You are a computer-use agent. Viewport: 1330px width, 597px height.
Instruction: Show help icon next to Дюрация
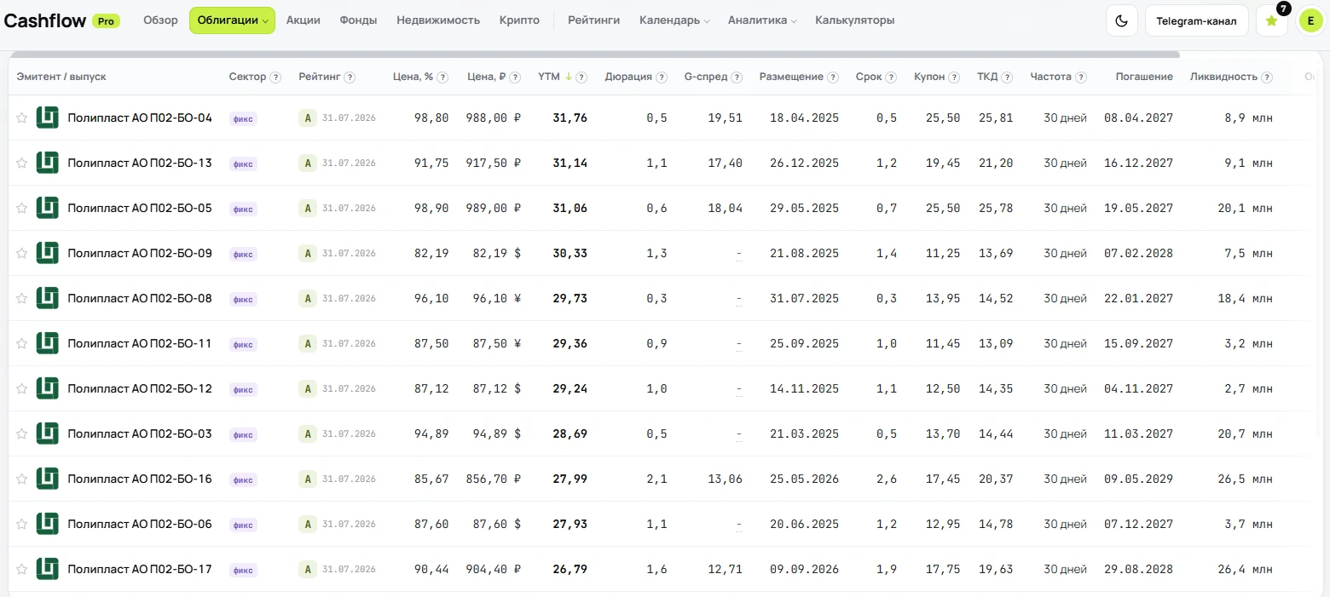661,77
